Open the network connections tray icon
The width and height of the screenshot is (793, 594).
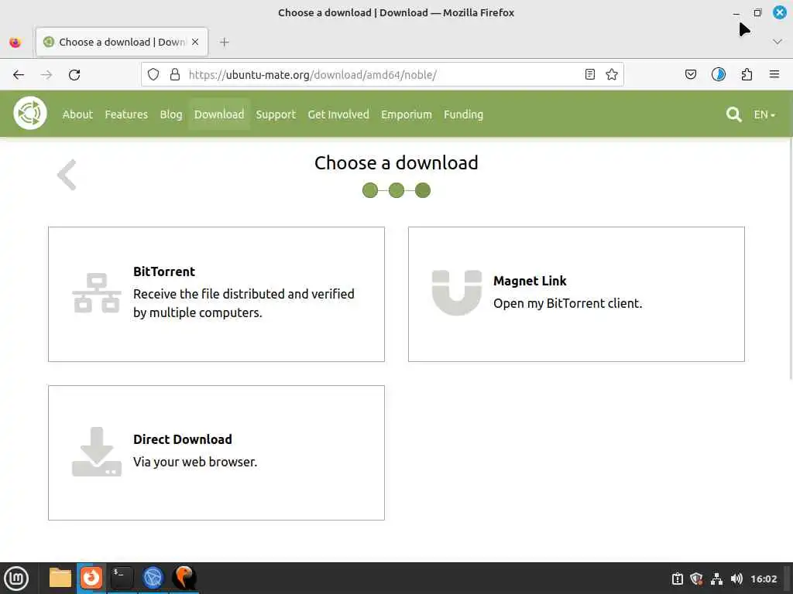[x=716, y=579]
